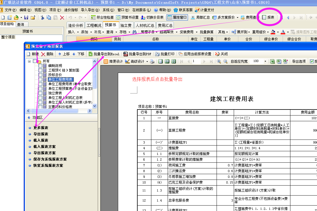This screenshot has height=211, width=317.
Task: Click 上移 move up button
Action: pyautogui.click(x=64, y=54)
